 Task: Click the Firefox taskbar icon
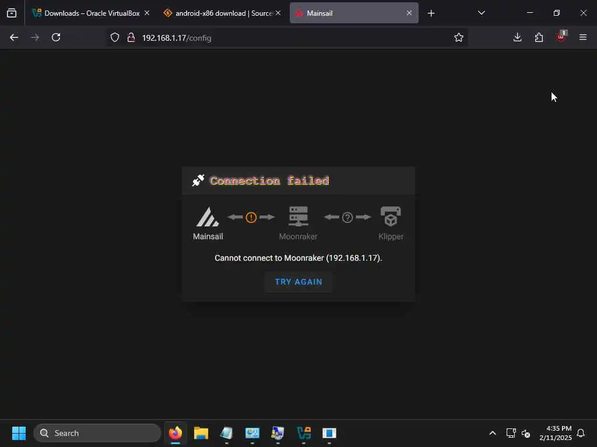(x=175, y=433)
